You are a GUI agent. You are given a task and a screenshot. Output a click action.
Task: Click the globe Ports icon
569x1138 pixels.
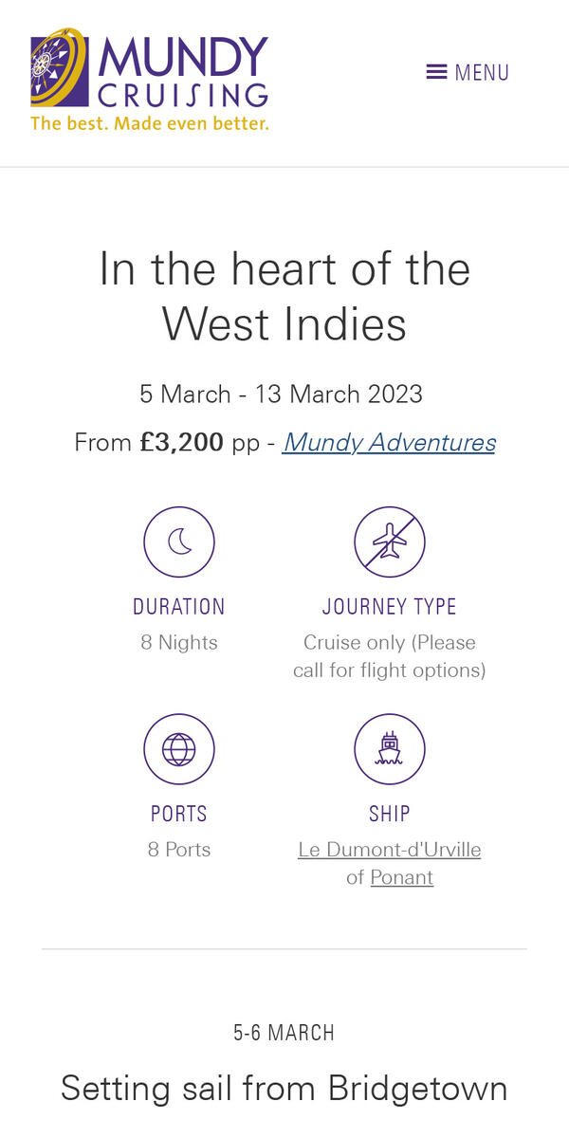(x=179, y=749)
